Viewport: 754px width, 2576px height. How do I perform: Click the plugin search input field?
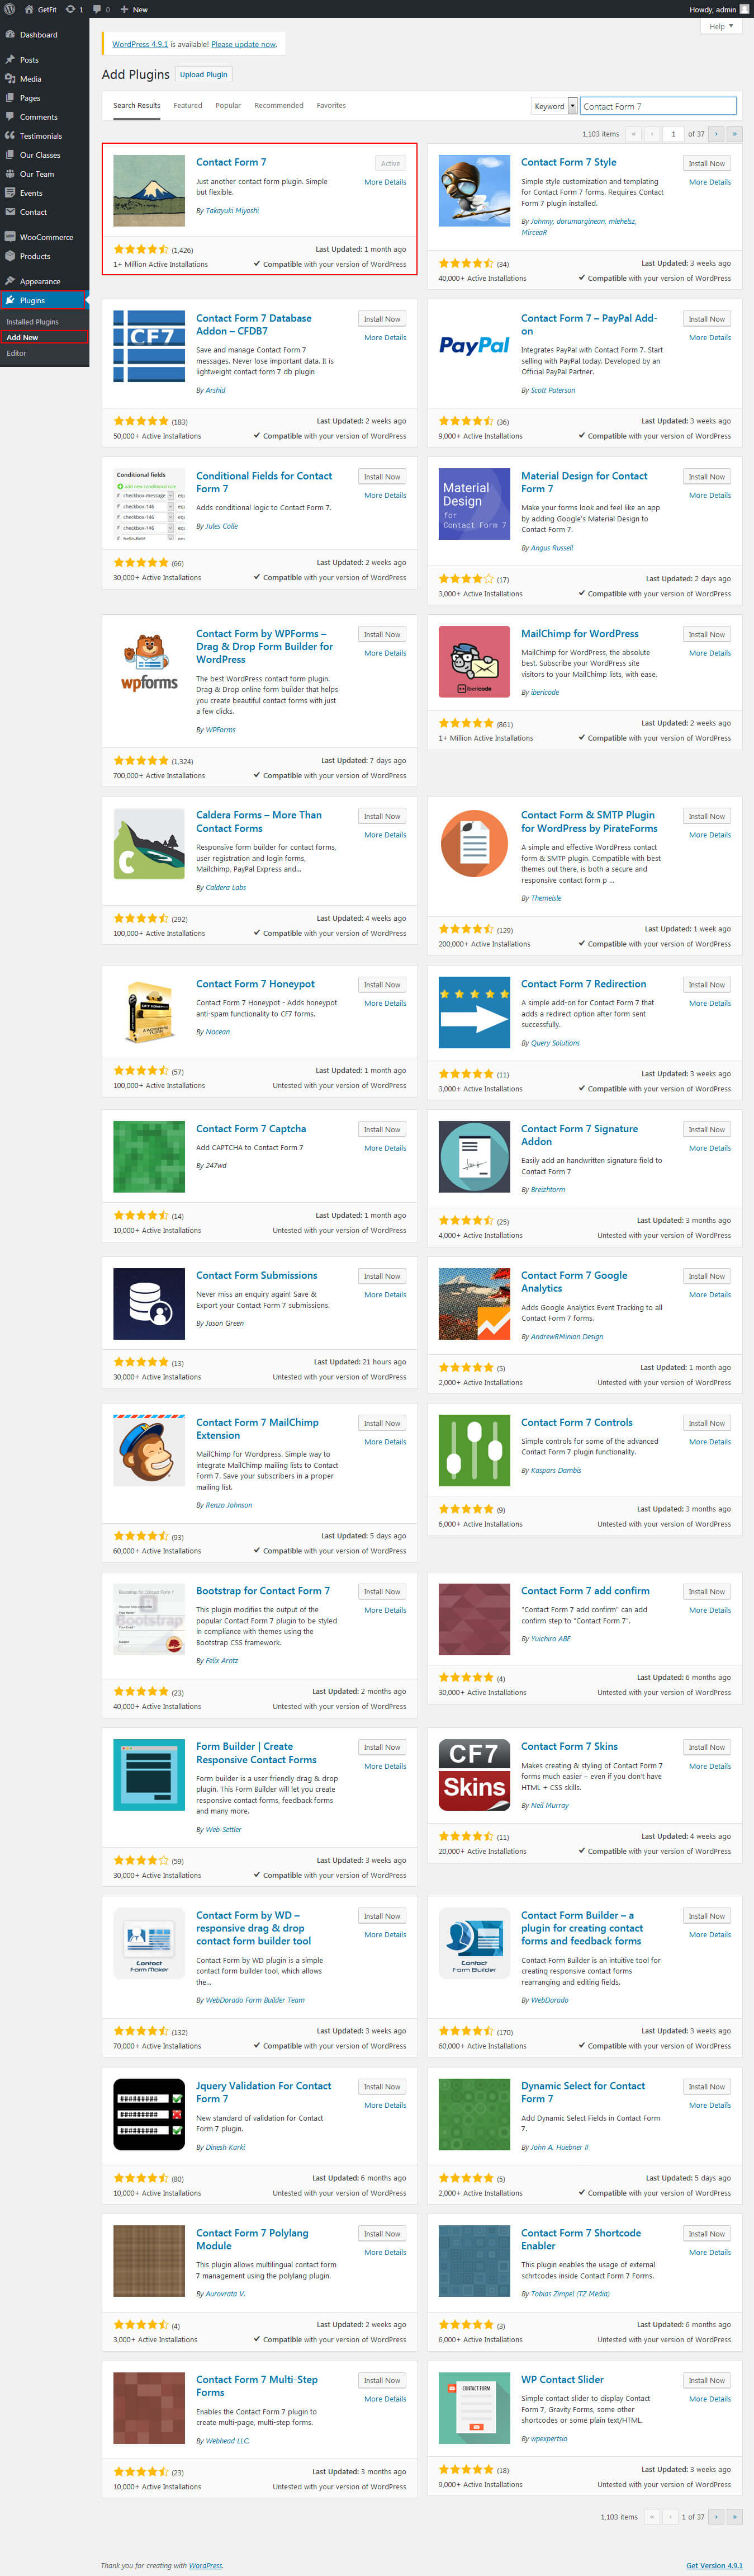(657, 106)
